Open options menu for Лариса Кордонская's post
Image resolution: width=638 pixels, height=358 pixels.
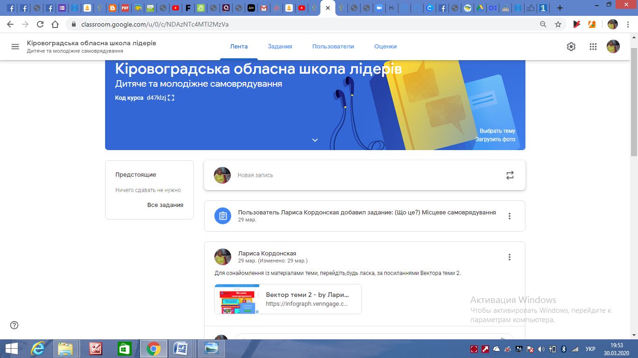[509, 257]
